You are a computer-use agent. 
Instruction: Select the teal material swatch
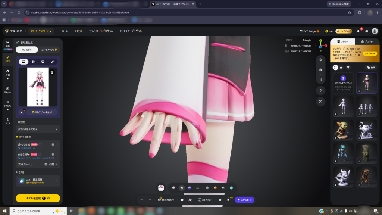pos(231,188)
